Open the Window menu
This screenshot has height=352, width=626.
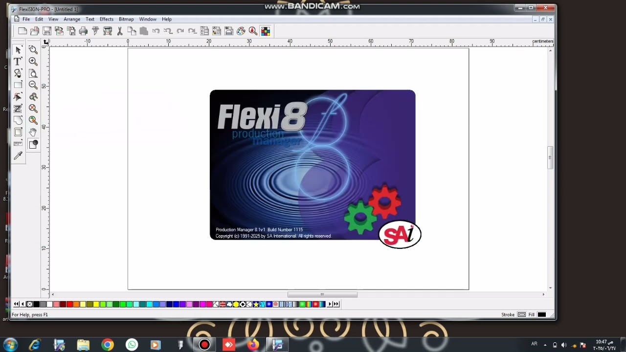(148, 19)
